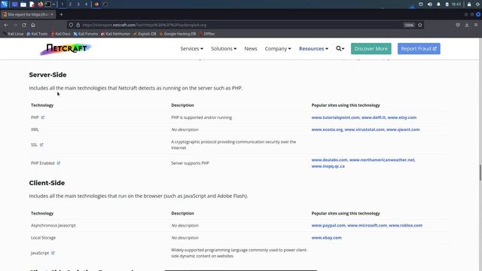Launch Firefox from the panel launcher

click(x=40, y=5)
